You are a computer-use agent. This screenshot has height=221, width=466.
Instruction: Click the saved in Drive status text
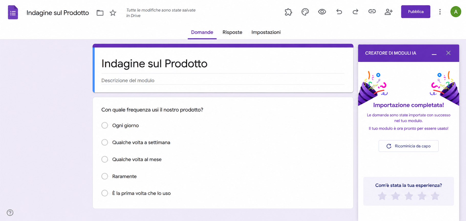(x=161, y=13)
